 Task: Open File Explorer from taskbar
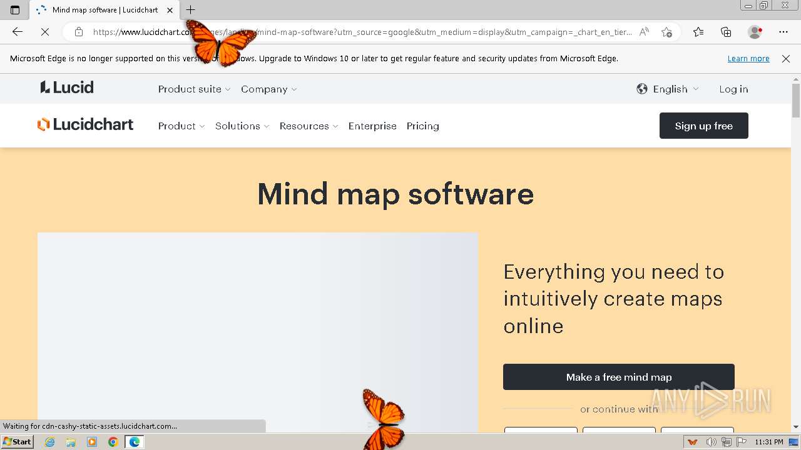coord(71,442)
